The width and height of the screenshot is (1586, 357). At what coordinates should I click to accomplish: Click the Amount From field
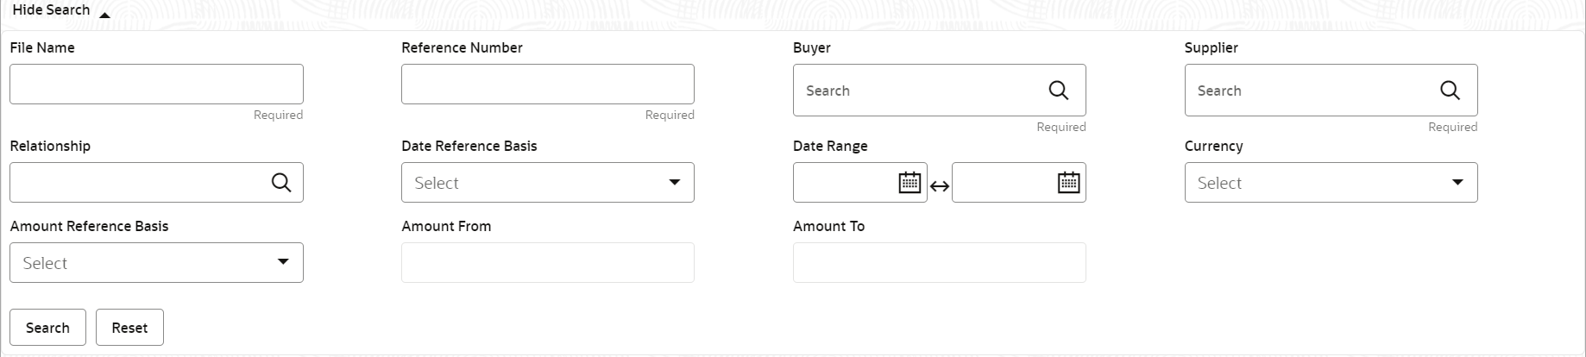547,263
